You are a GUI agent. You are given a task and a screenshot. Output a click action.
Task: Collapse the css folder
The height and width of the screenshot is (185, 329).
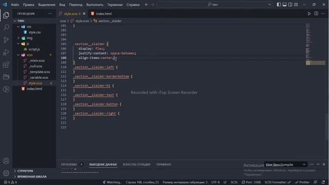tap(19, 27)
